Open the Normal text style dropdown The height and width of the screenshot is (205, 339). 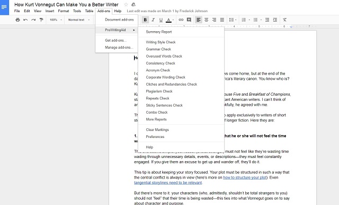coord(79,20)
